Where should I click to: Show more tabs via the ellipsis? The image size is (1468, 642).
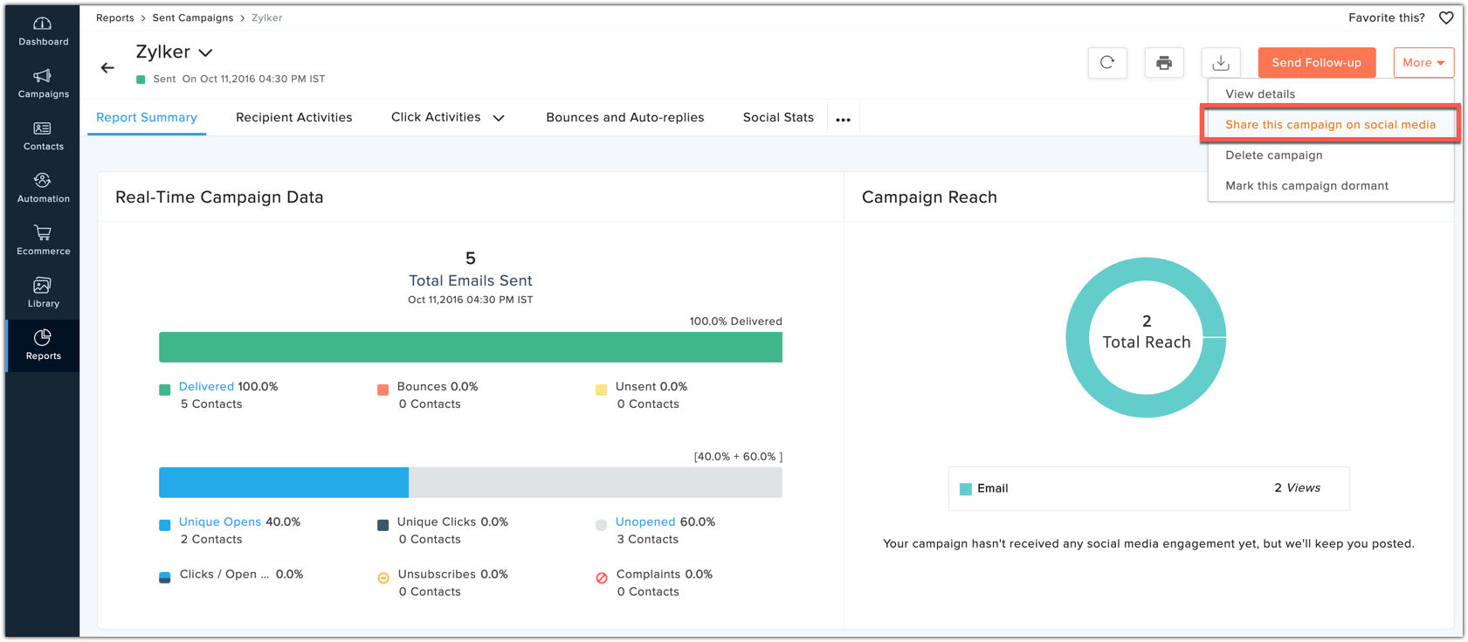(x=843, y=120)
